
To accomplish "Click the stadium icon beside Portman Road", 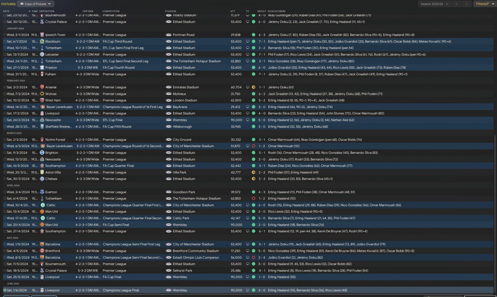I will point(169,35).
